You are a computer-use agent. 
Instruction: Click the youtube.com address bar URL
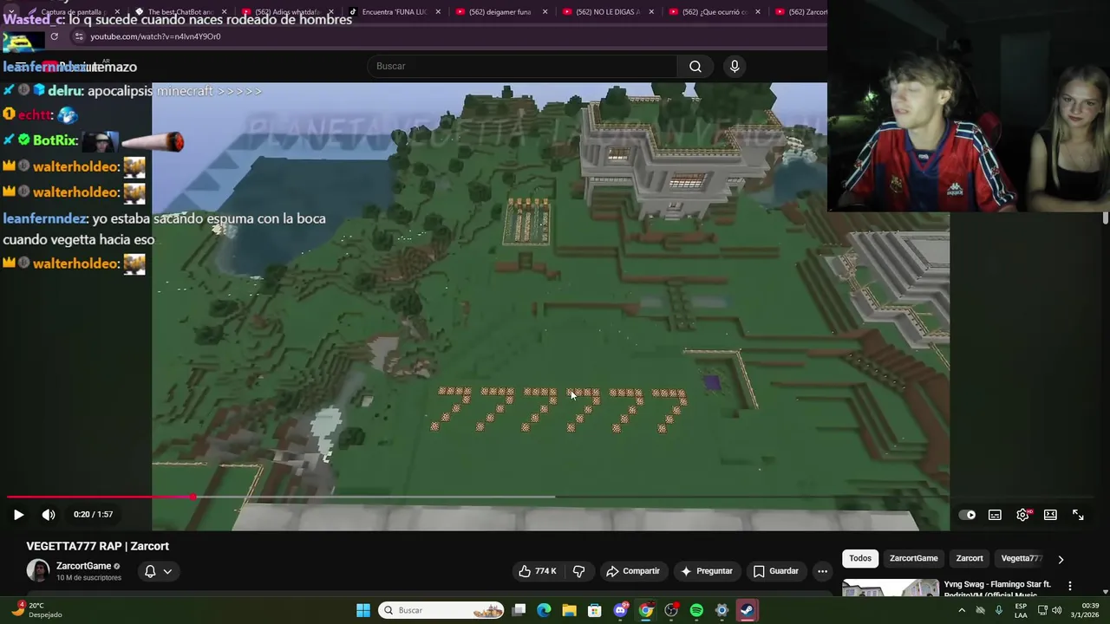pyautogui.click(x=155, y=36)
